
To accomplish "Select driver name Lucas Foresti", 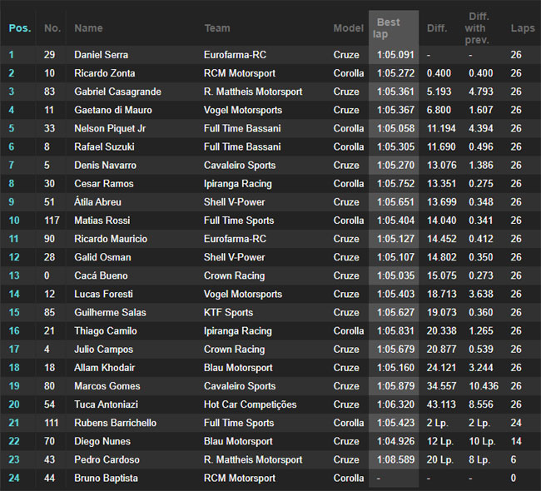I will [103, 294].
